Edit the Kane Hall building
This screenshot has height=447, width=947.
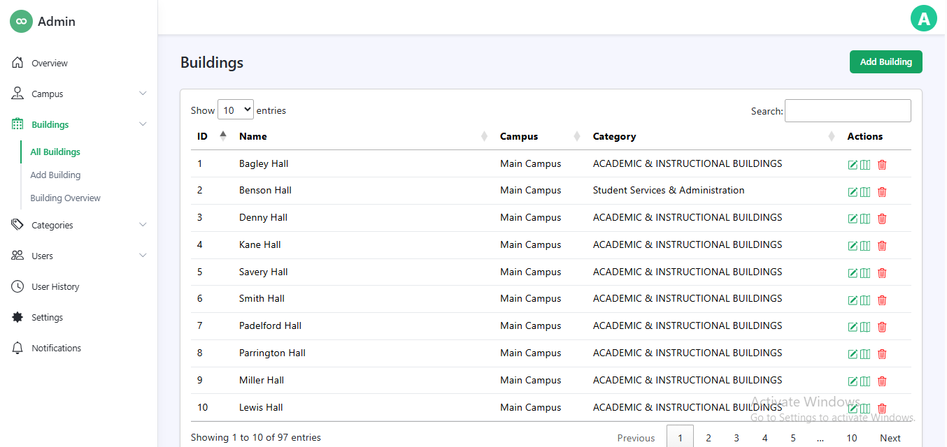click(x=853, y=246)
